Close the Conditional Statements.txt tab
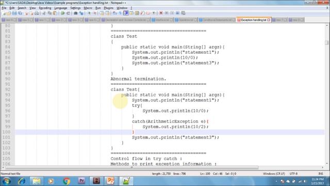Image resolution: width=330 pixels, height=186 pixels. coord(234,20)
